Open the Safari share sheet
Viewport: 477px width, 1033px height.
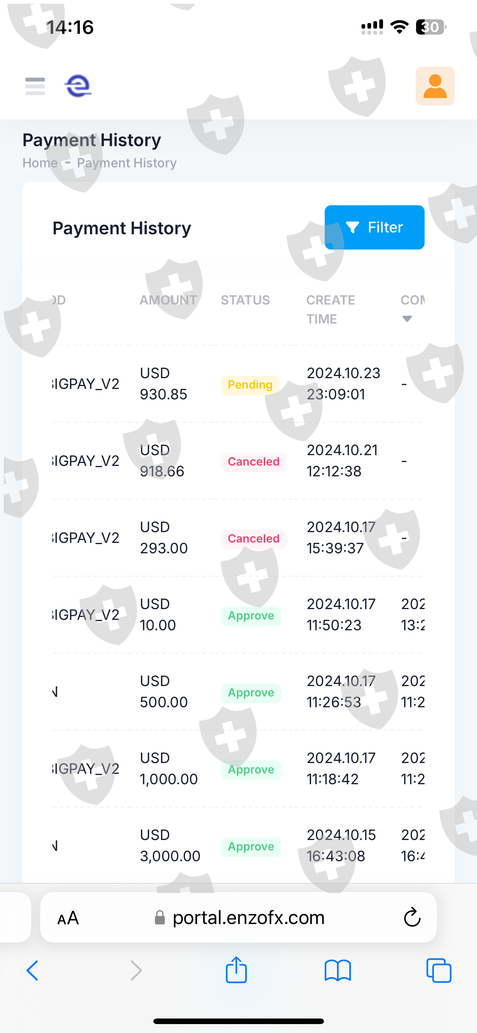[236, 971]
